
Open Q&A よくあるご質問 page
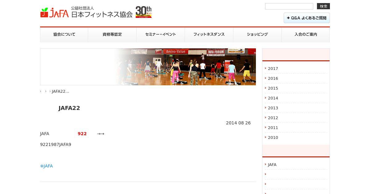(307, 18)
